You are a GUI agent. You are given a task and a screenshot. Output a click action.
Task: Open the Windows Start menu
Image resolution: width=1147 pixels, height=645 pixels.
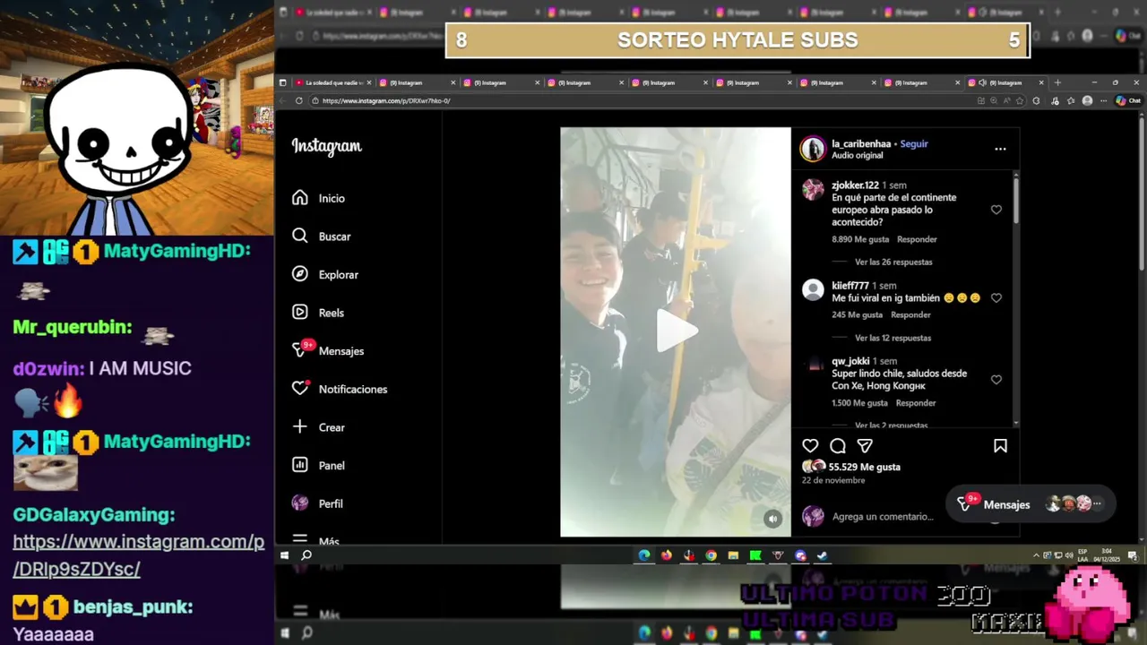285,555
